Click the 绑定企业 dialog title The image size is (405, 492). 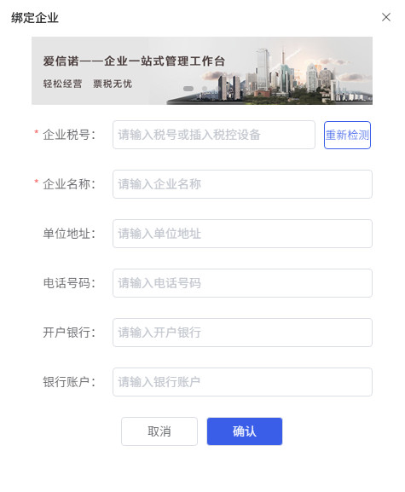[35, 18]
